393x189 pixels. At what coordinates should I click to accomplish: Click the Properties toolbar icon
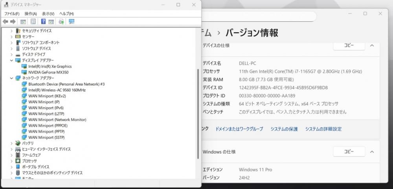(33, 22)
